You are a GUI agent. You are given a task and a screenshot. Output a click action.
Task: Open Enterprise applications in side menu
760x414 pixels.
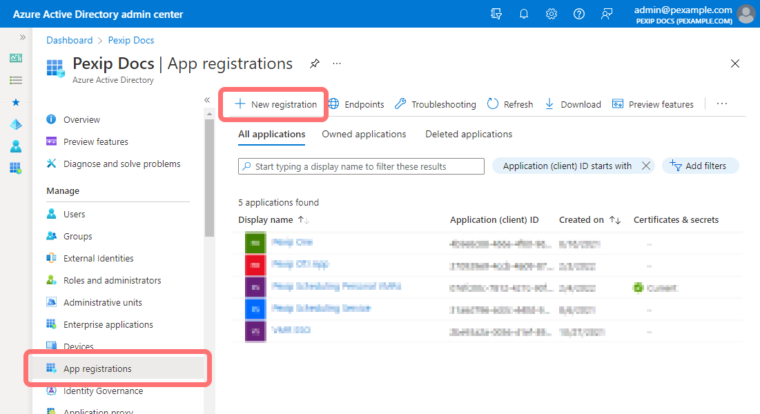click(108, 324)
